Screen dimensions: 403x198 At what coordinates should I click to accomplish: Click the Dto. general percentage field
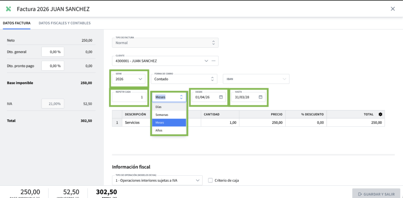[x=53, y=52]
